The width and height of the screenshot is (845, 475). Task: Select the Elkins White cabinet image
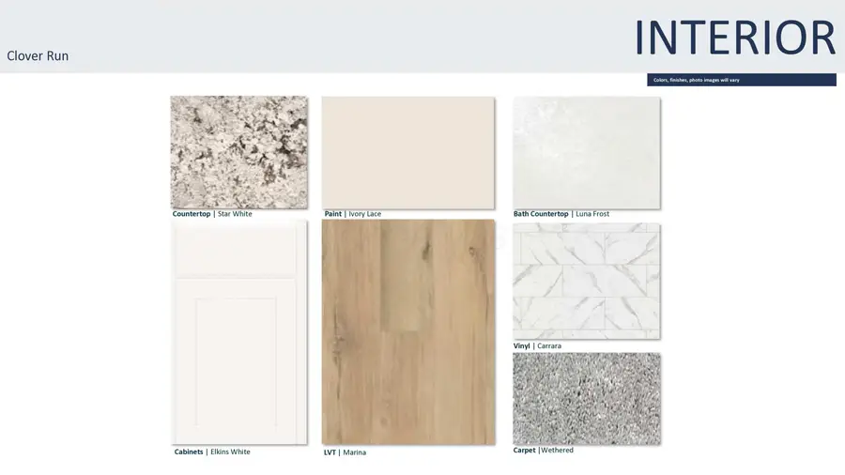239,332
